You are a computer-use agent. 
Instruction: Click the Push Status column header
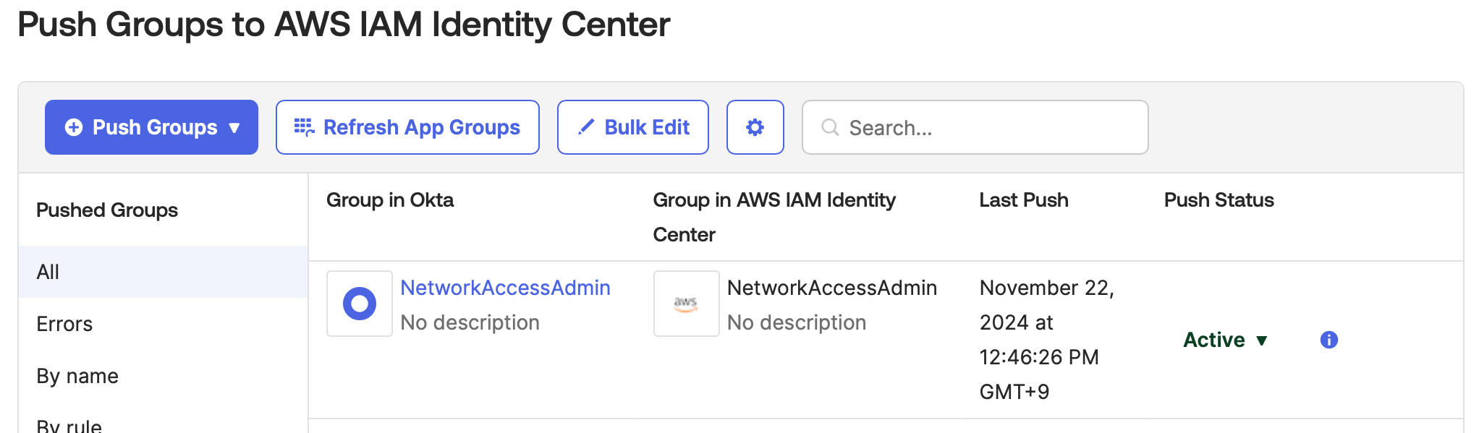pyautogui.click(x=1219, y=200)
